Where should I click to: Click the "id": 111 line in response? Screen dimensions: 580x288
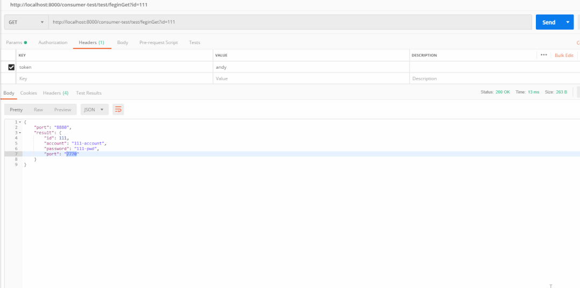click(x=56, y=138)
